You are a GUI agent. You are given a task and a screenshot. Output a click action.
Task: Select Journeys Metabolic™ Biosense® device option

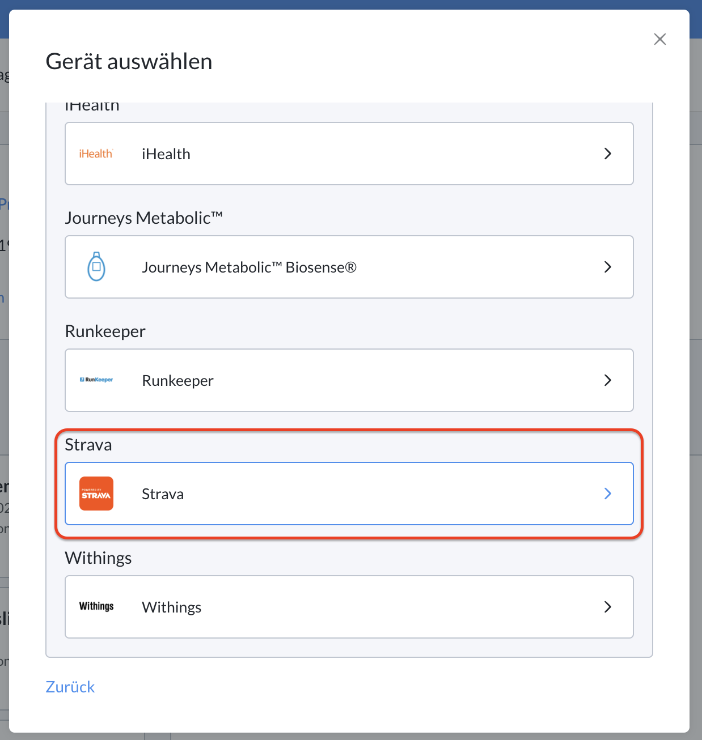click(x=349, y=267)
